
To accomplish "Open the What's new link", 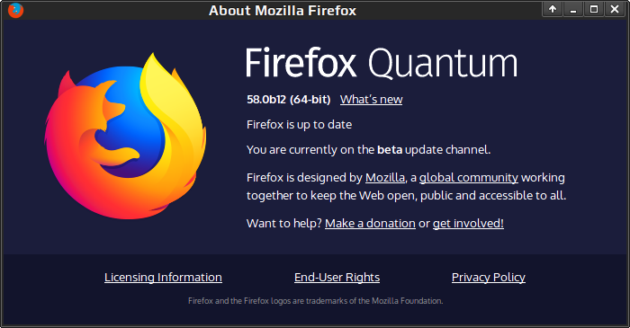I will 371,100.
